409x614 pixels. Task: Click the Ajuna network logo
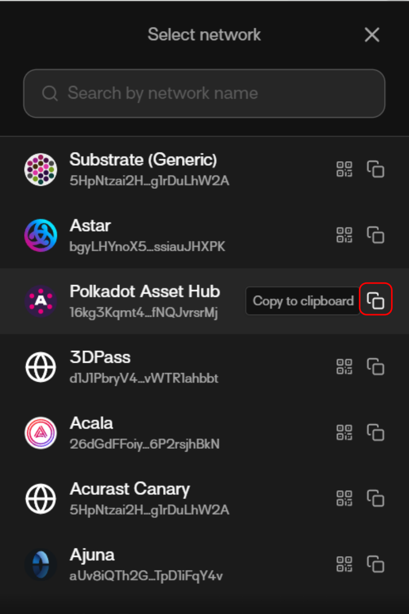pos(40,564)
